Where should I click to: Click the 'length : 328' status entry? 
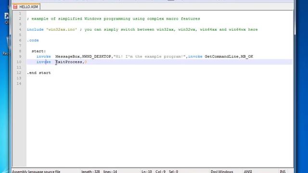point(90,172)
